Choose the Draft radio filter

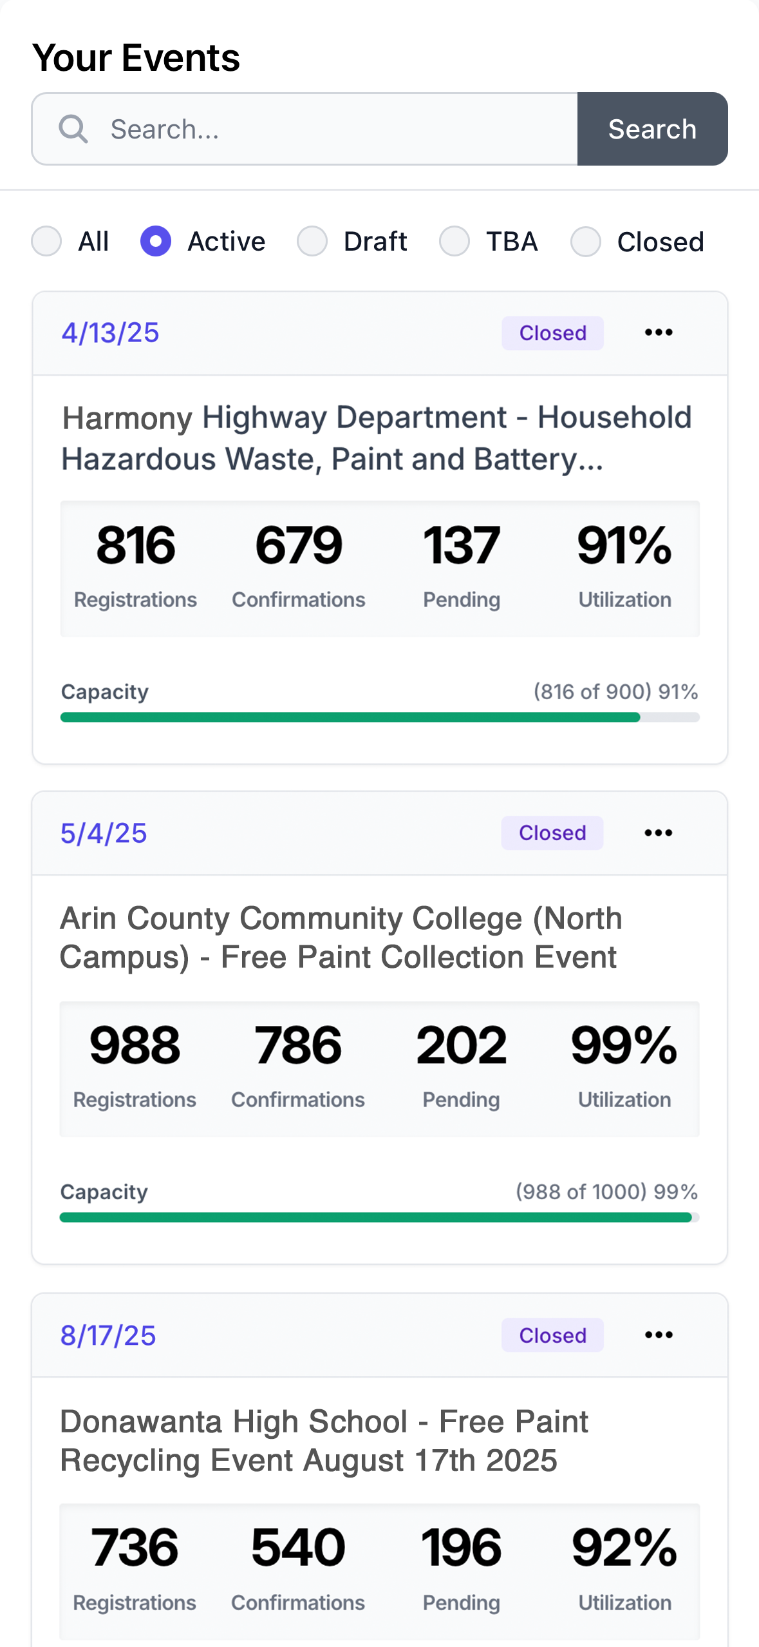[312, 242]
